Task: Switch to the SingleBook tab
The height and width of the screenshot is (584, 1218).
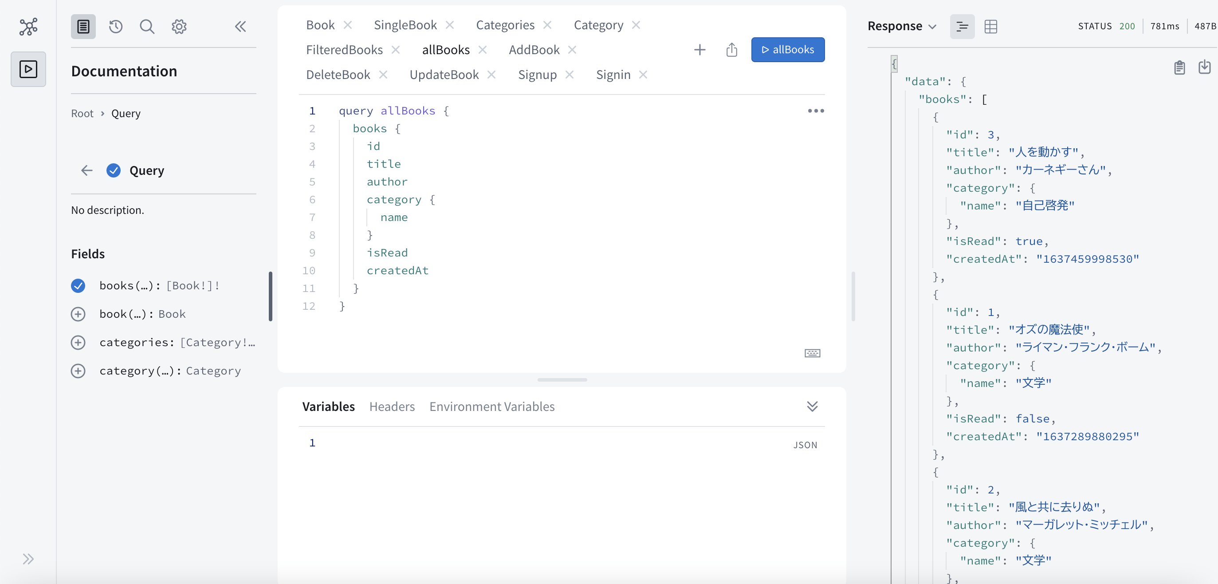Action: [405, 24]
